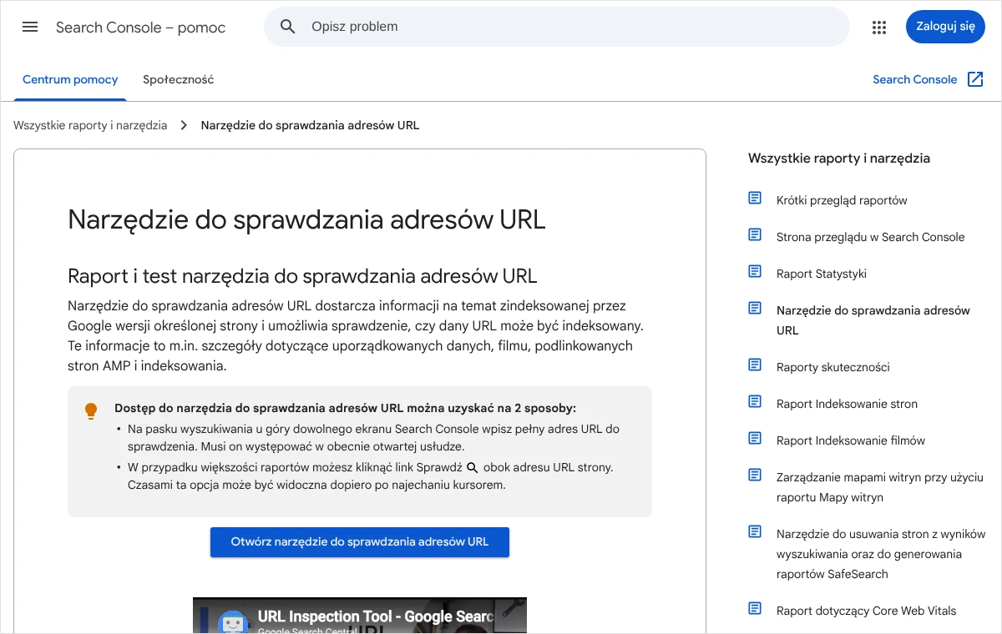Switch to the Społeczność tab
This screenshot has height=634, width=1002.
[x=178, y=80]
